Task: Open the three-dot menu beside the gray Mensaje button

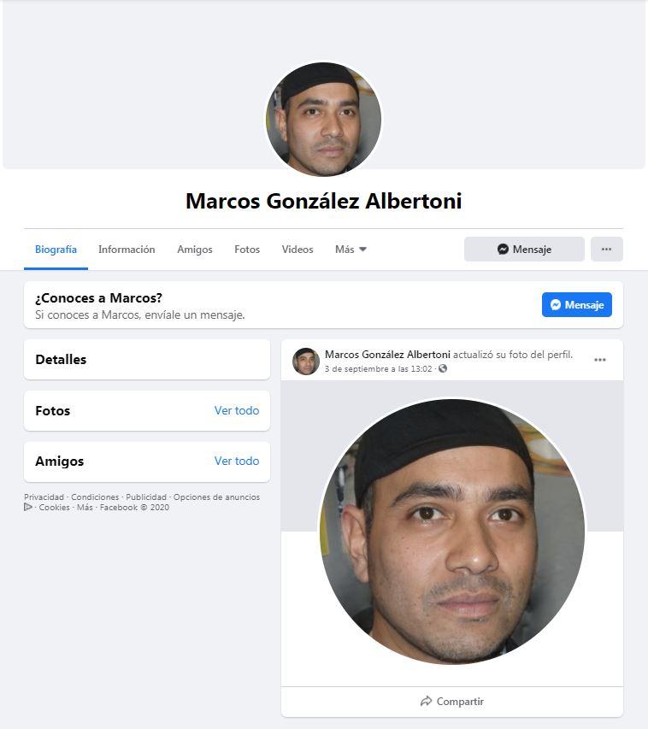Action: (607, 250)
